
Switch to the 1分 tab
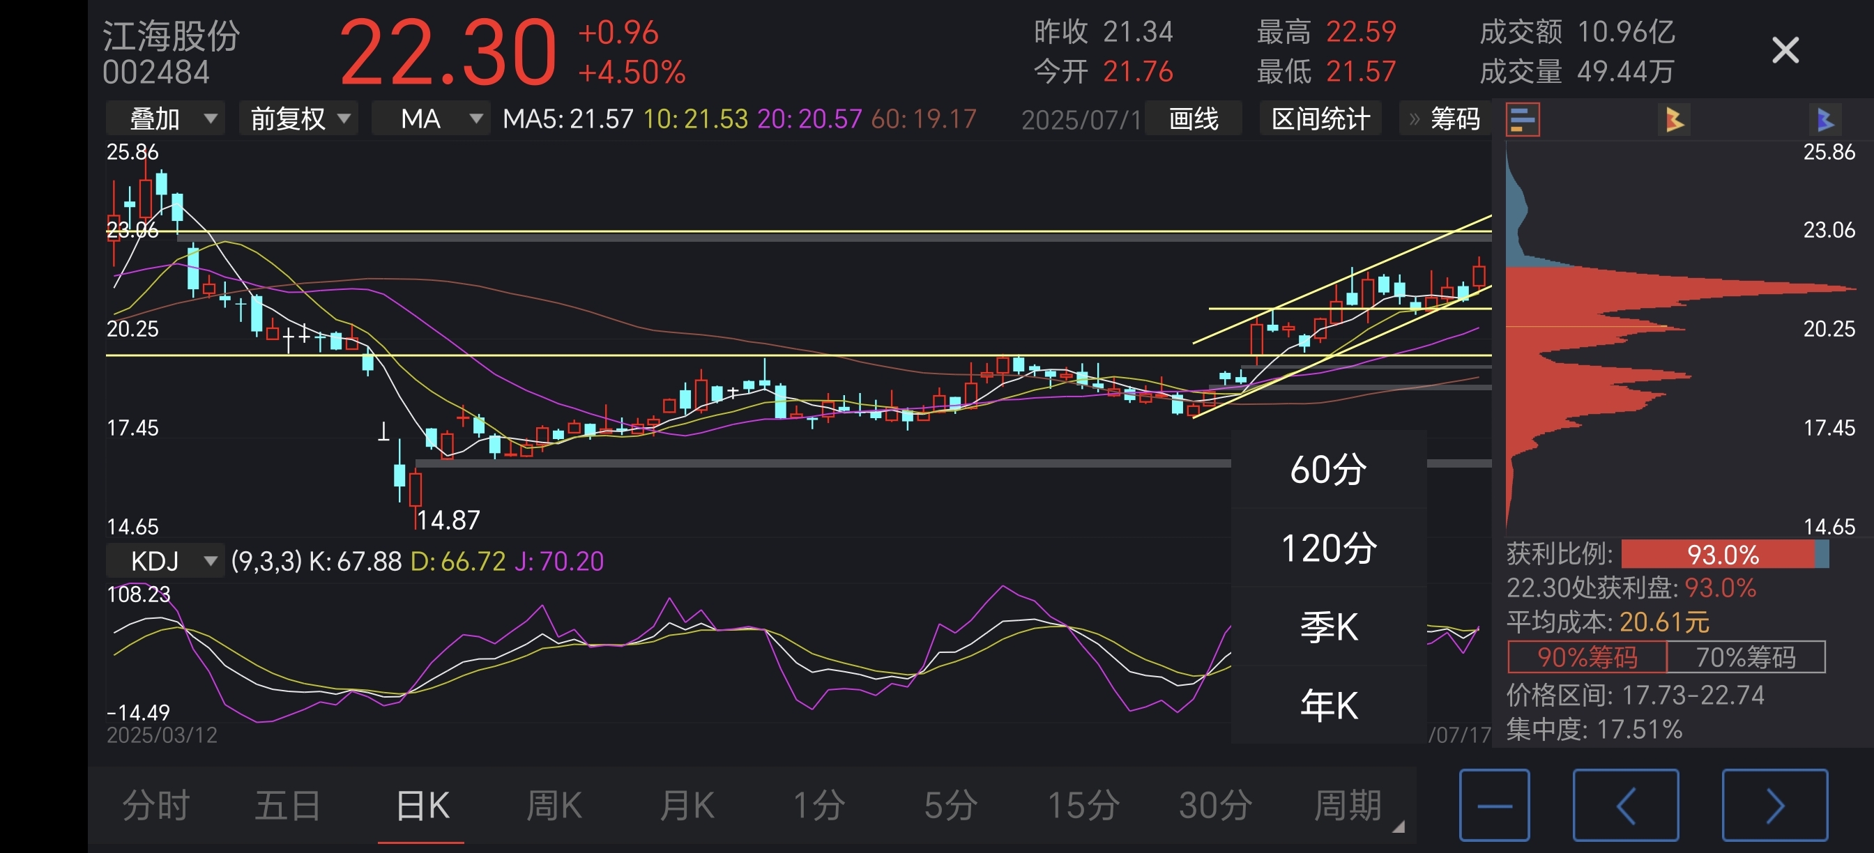click(x=818, y=805)
